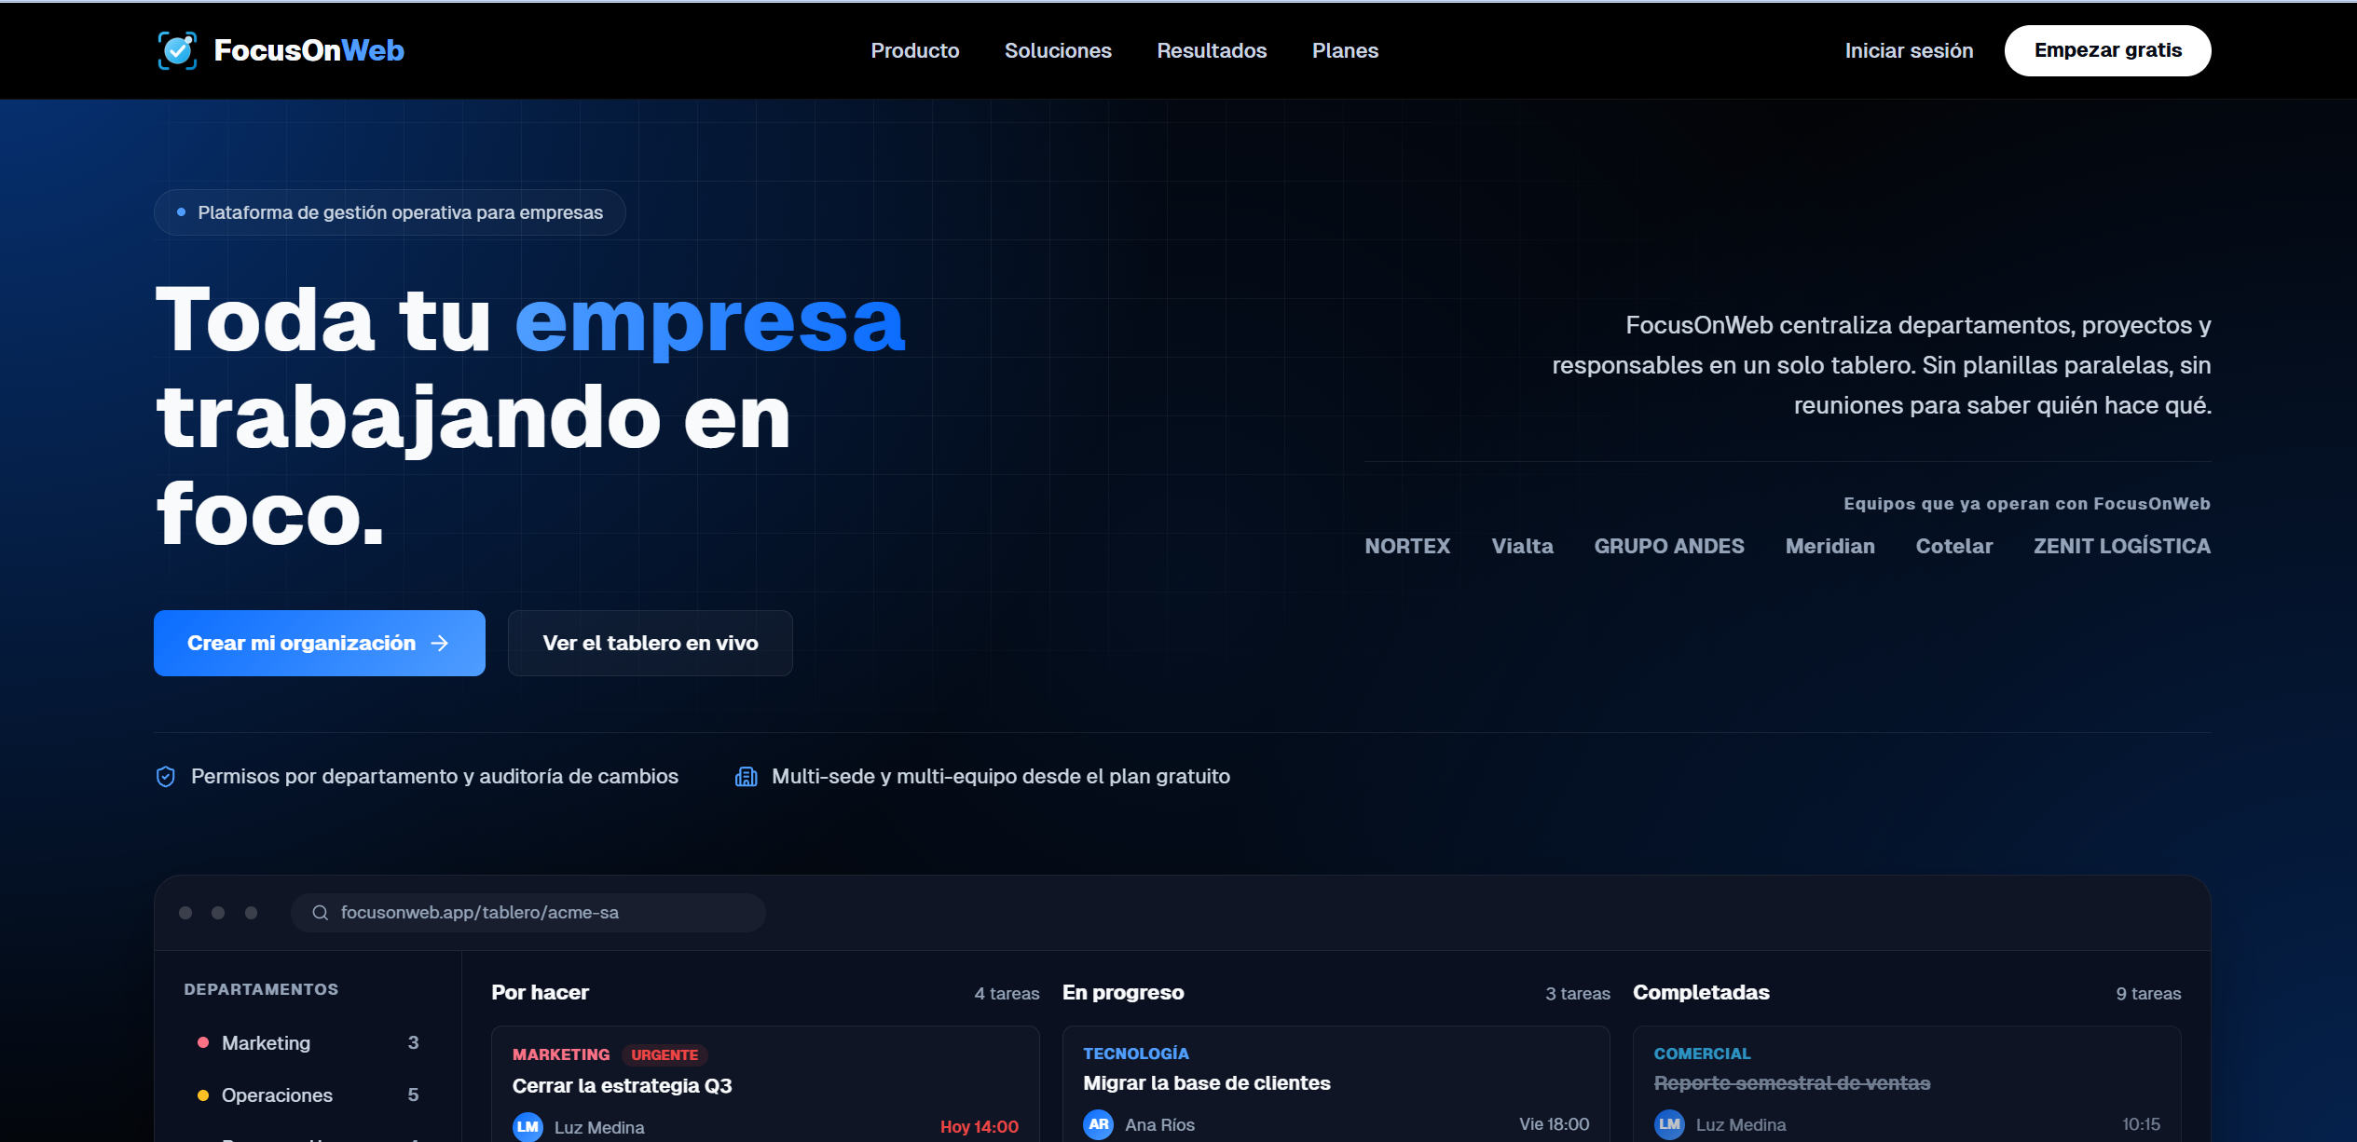
Task: Select the Marketing department row
Action: coord(308,1043)
